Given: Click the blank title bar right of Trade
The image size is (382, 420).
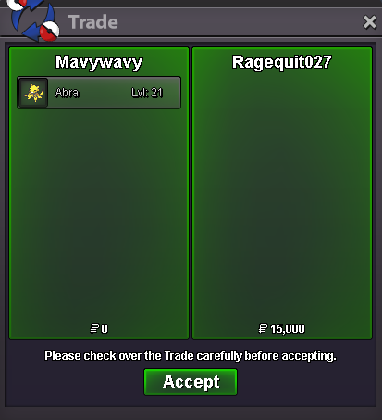Looking at the screenshot, I should tap(239, 22).
